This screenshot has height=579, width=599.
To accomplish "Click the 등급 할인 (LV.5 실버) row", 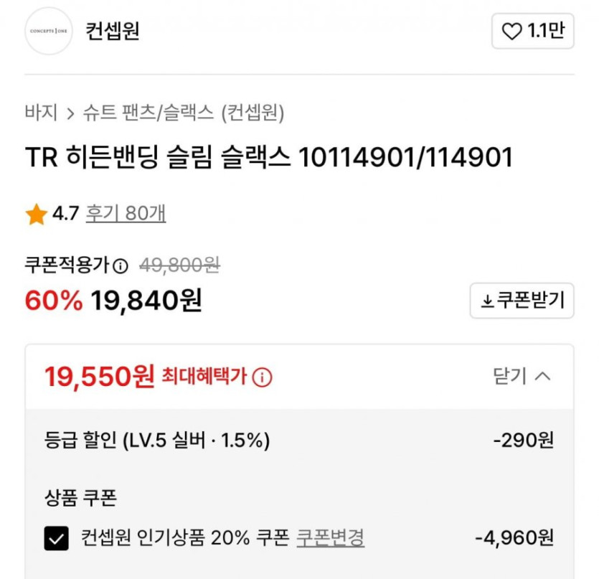I will tap(157, 441).
